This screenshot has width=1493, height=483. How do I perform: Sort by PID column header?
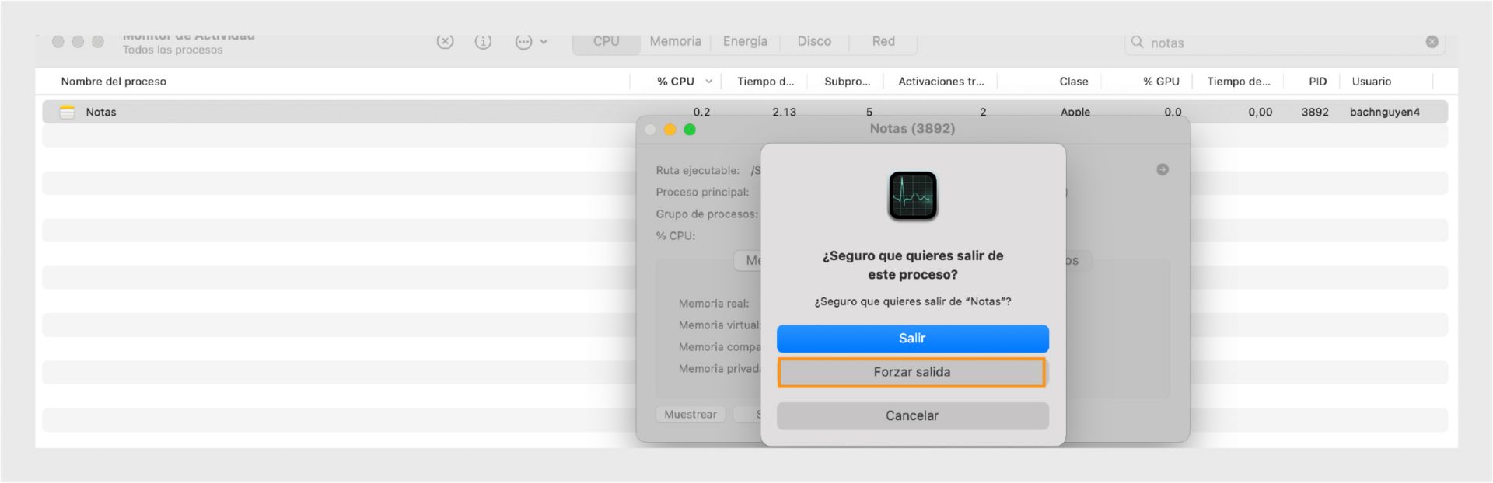point(1317,82)
